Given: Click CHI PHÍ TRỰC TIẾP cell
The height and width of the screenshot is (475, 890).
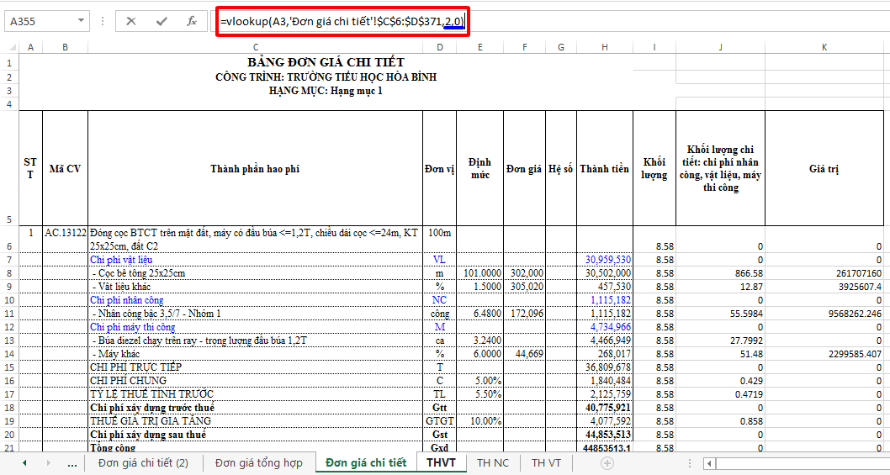Looking at the screenshot, I should click(x=256, y=367).
